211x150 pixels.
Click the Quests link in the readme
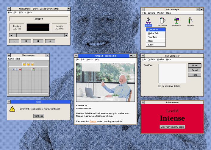tap(93, 121)
